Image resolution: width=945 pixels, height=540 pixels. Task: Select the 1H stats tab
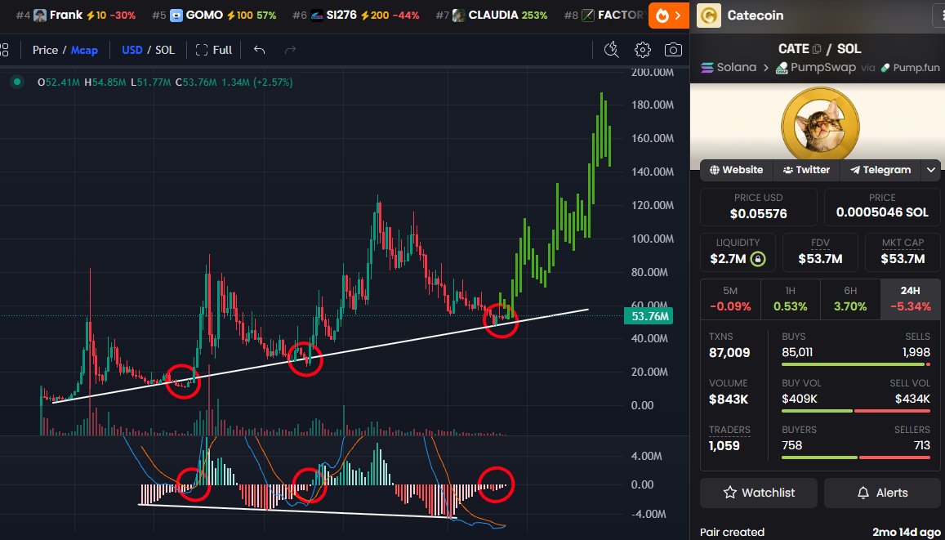790,299
